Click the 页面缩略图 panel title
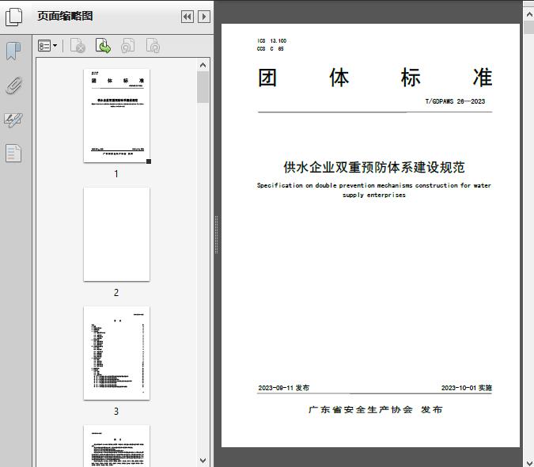Viewport: 534px width, 467px height. tap(65, 16)
